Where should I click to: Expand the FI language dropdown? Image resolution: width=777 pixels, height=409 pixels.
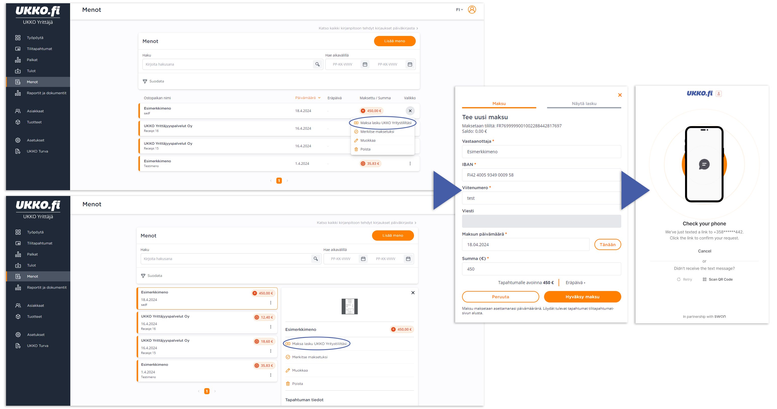point(459,10)
